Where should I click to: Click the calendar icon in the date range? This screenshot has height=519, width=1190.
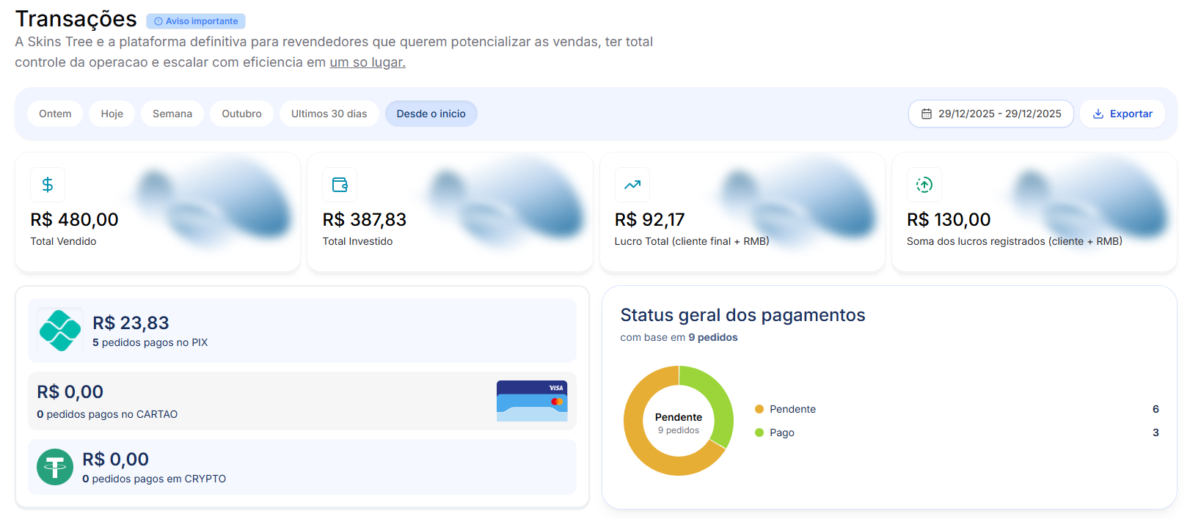click(x=927, y=114)
